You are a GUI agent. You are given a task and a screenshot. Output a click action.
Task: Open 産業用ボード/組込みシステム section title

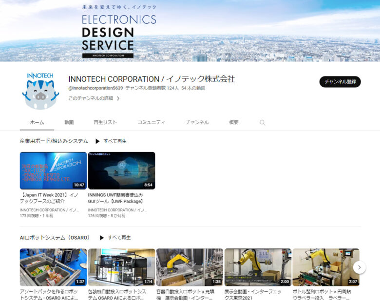pyautogui.click(x=54, y=141)
